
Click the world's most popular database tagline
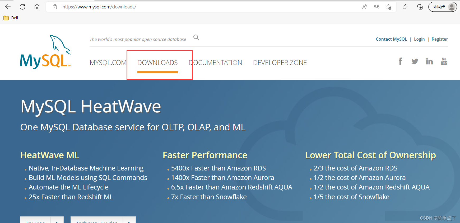click(x=138, y=39)
